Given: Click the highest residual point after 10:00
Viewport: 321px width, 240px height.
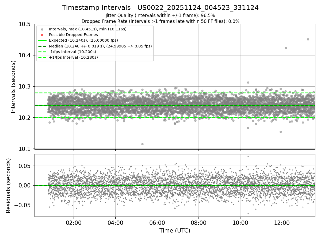Looking at the screenshot, I should pyautogui.click(x=248, y=157).
